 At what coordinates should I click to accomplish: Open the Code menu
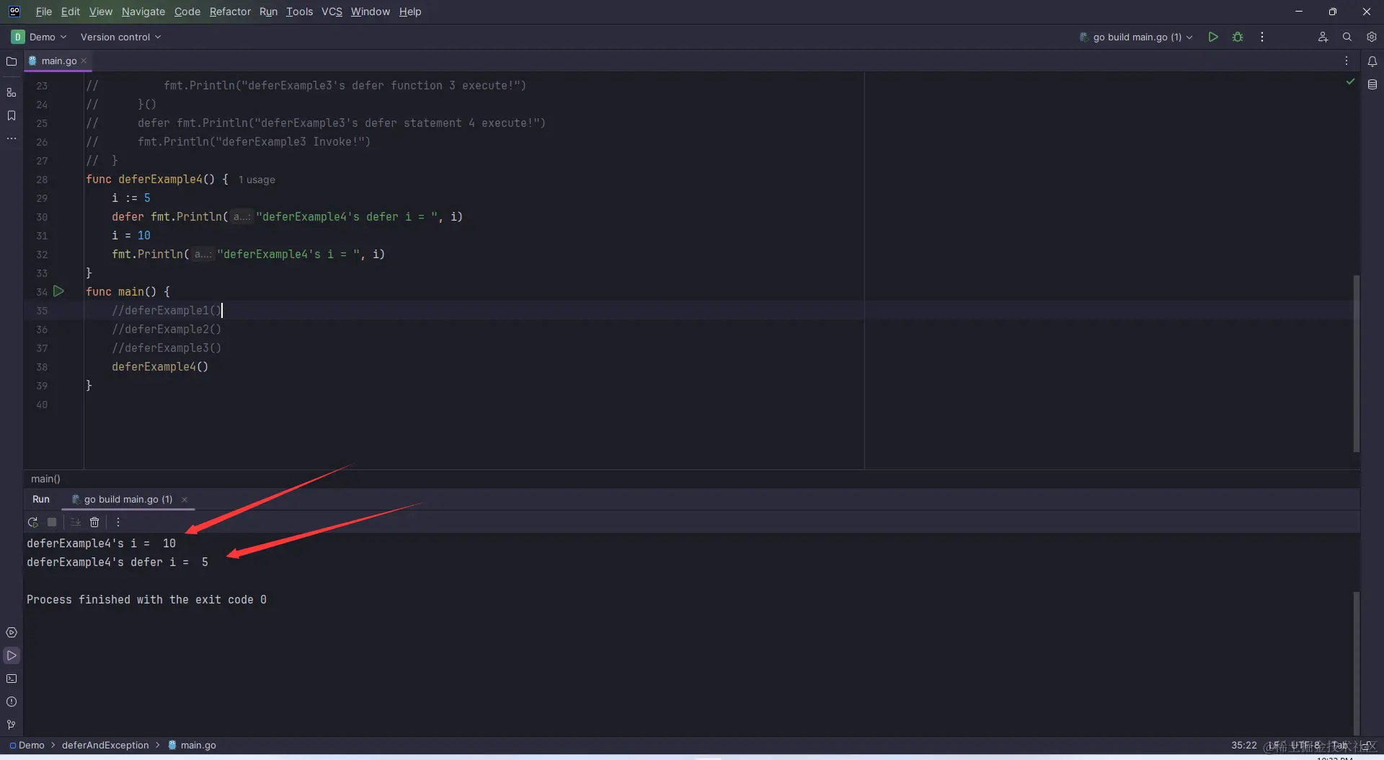click(x=187, y=12)
